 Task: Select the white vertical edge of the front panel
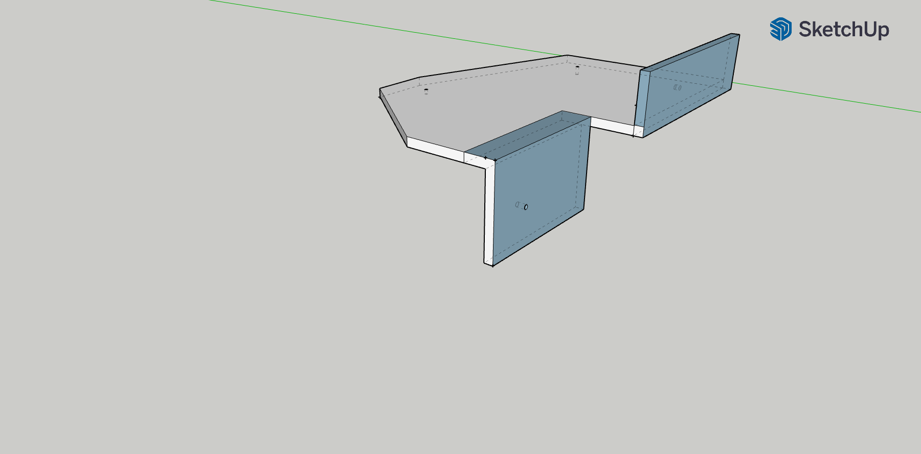tap(489, 214)
